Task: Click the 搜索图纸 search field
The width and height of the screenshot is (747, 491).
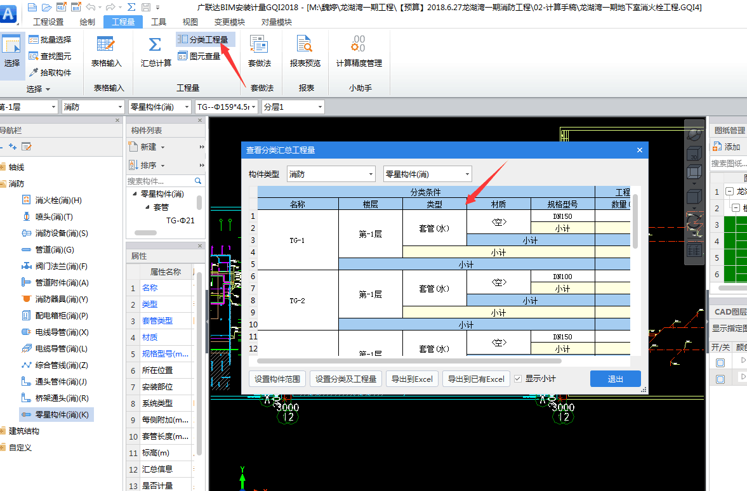Action: [x=729, y=163]
